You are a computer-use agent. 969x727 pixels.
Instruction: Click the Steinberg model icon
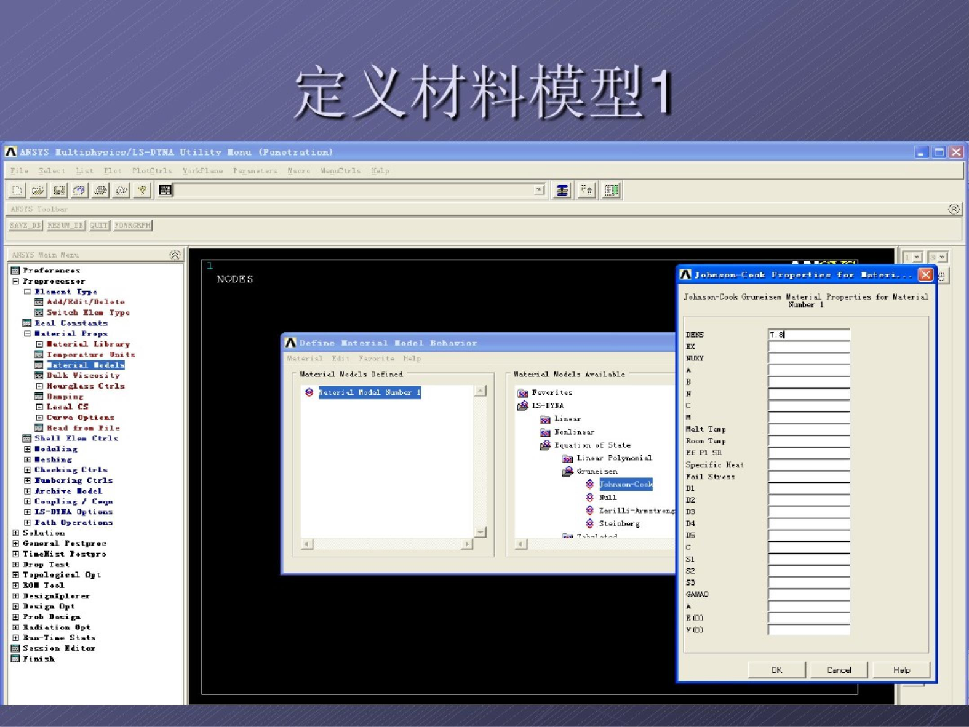tap(589, 524)
